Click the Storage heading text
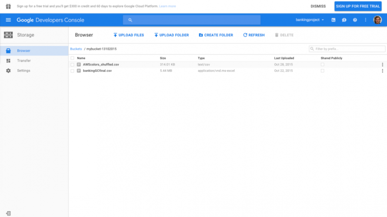 tap(26, 35)
